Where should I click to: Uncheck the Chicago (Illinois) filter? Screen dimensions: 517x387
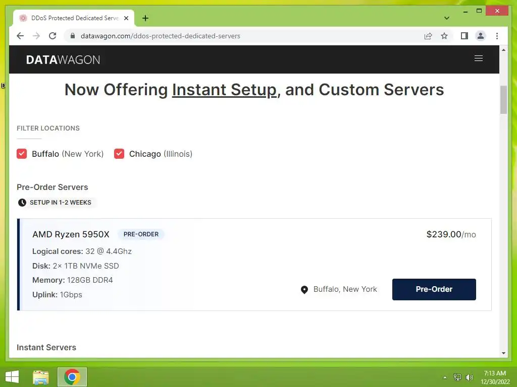tap(119, 154)
